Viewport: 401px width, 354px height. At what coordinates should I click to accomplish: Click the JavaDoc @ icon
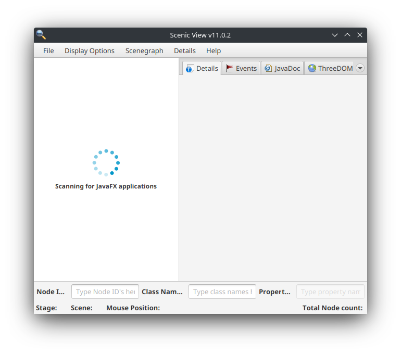pyautogui.click(x=268, y=68)
